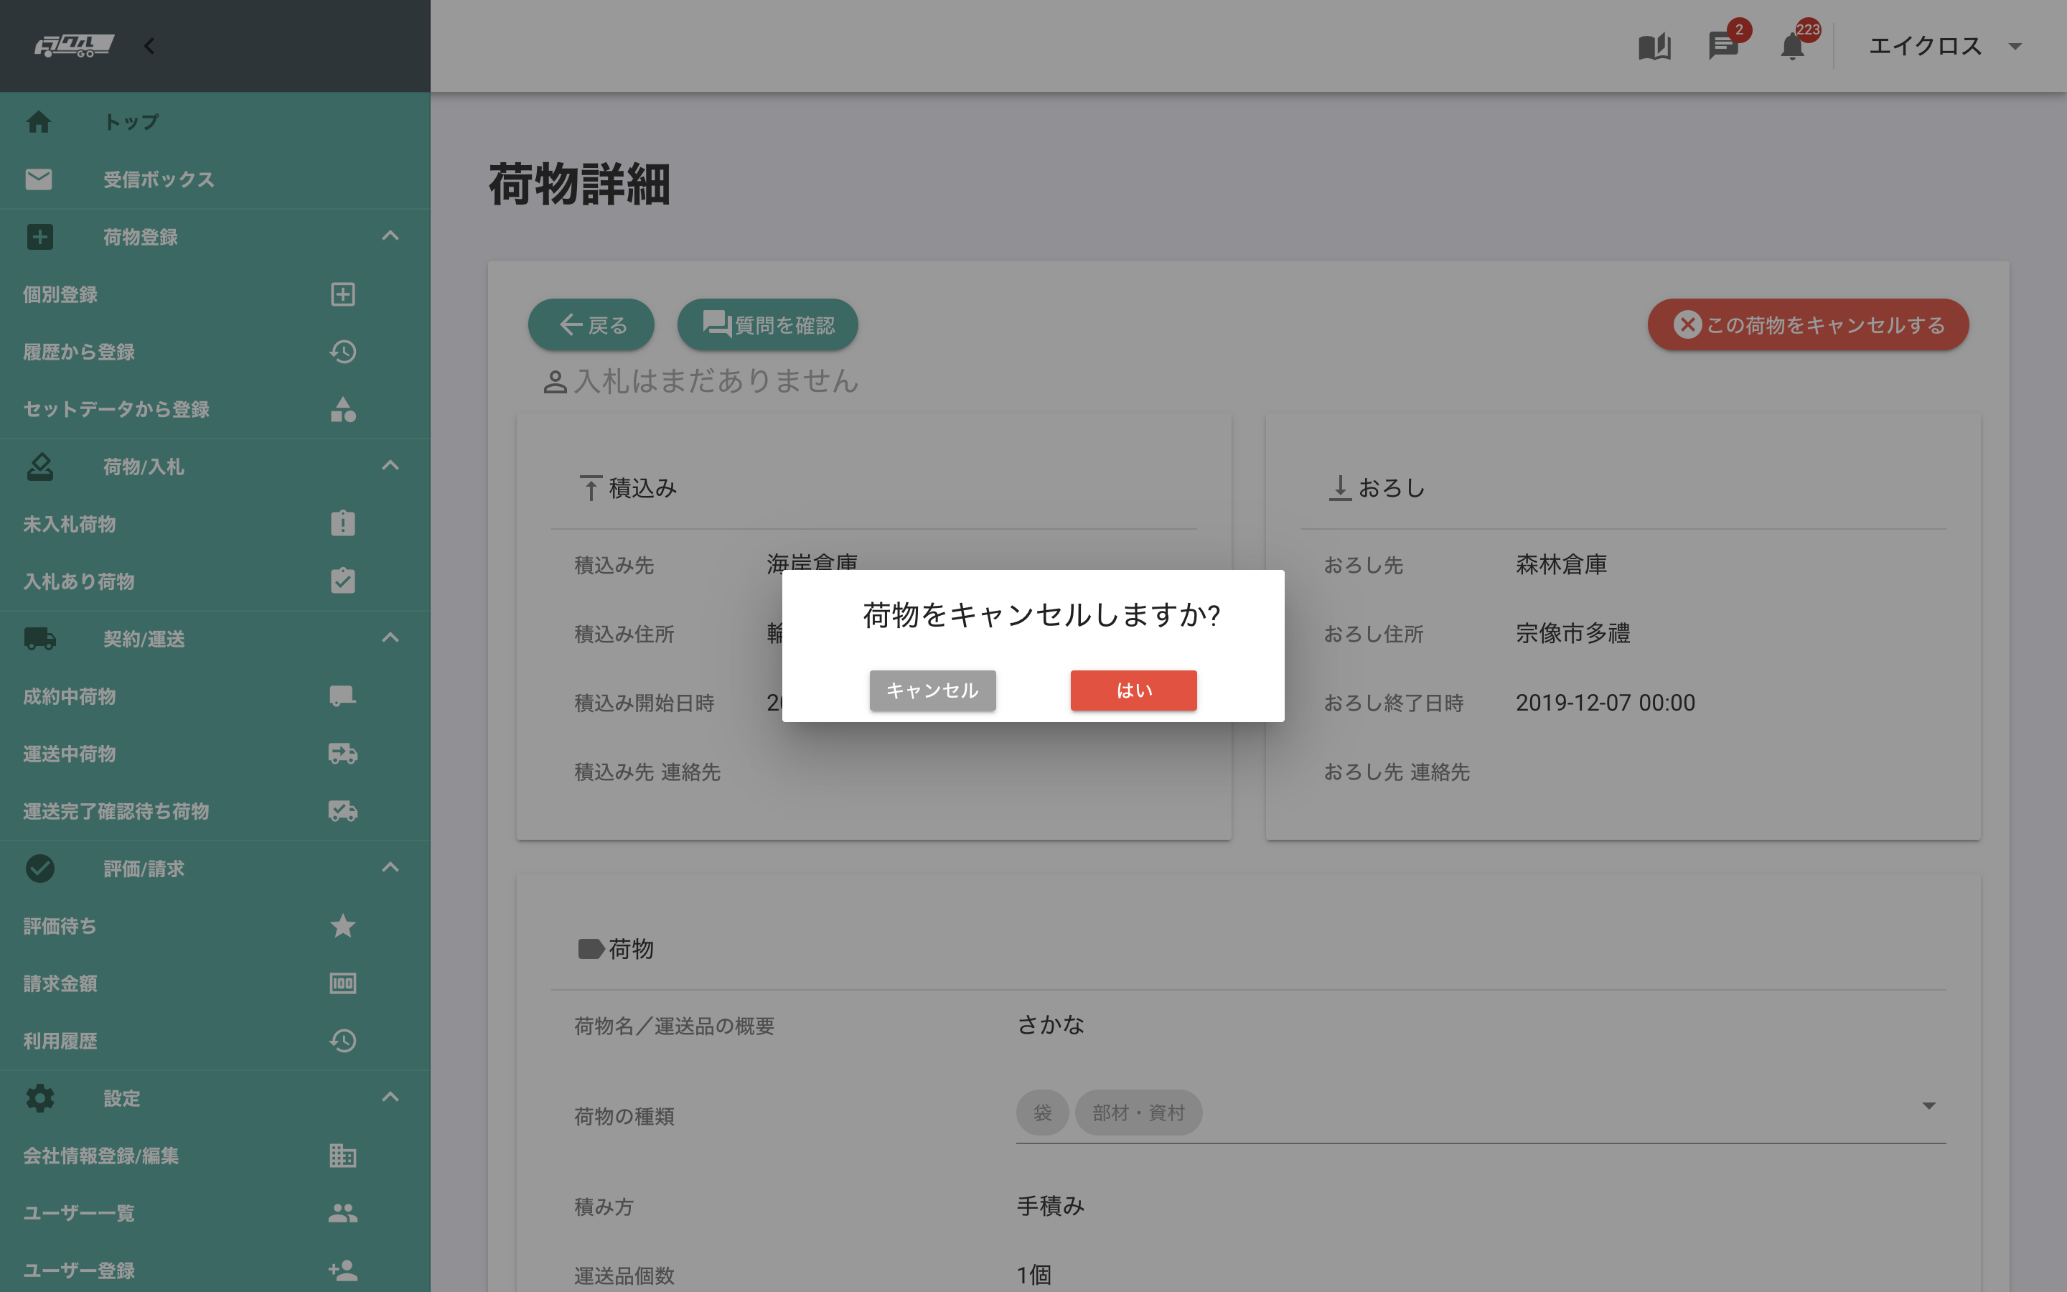Open 質問を確認 button
This screenshot has width=2067, height=1292.
click(x=767, y=324)
